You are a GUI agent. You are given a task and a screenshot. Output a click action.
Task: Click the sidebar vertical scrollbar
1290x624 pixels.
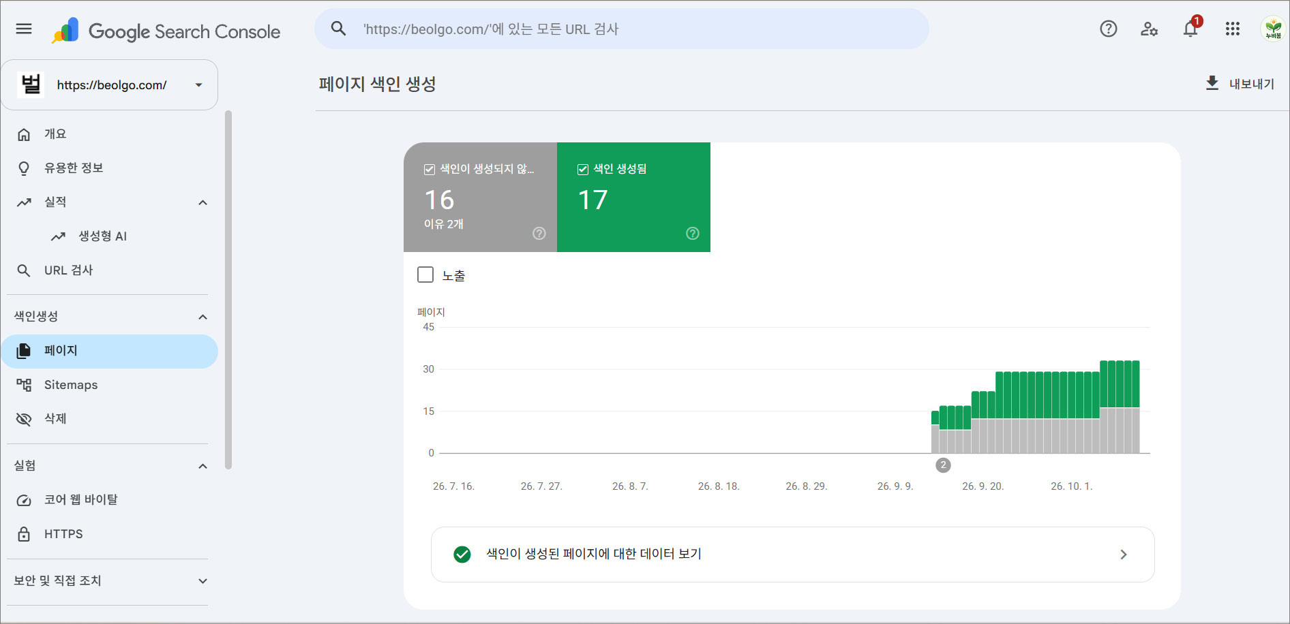coord(228,290)
